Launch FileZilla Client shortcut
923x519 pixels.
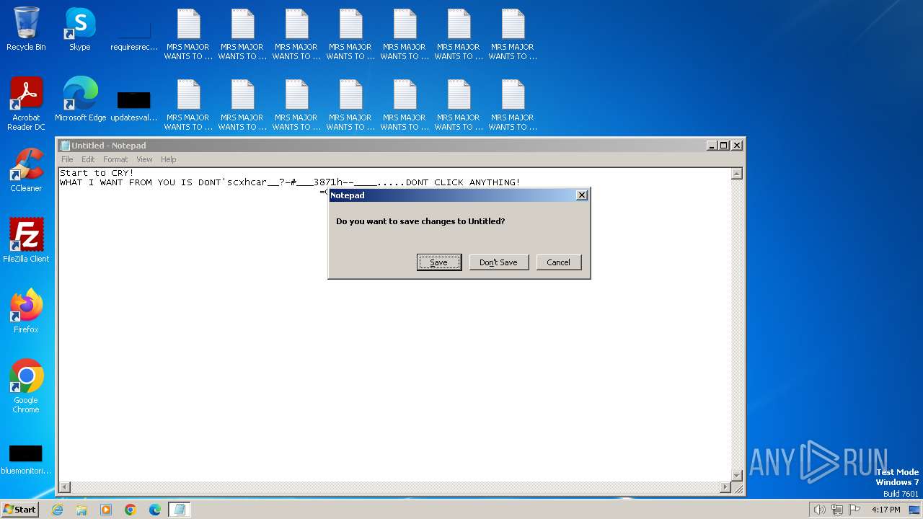[x=26, y=240]
